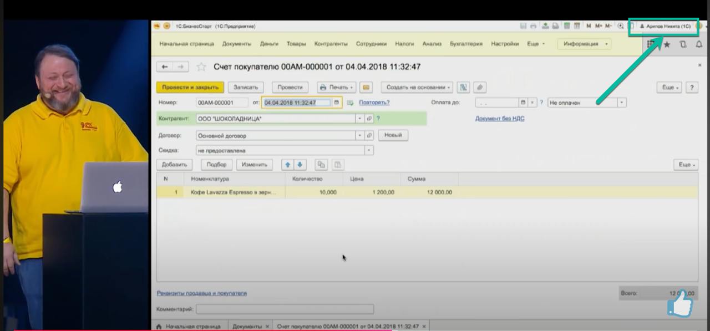Move table row up arrow

pyautogui.click(x=288, y=165)
